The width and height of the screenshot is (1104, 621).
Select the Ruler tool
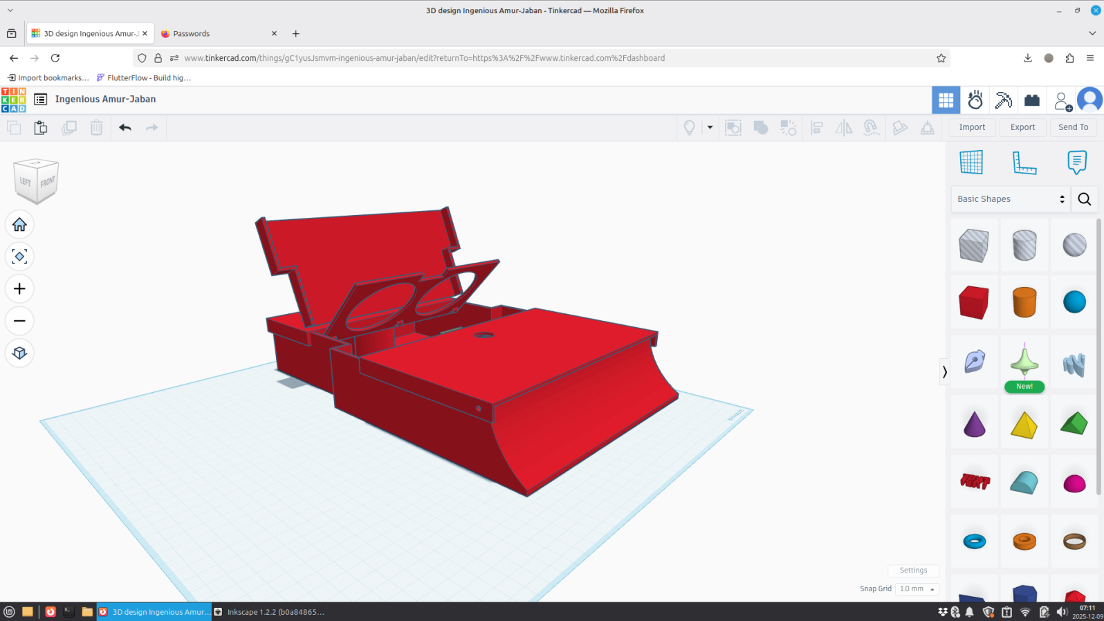[x=1024, y=163]
